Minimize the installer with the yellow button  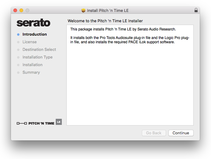point(21,10)
